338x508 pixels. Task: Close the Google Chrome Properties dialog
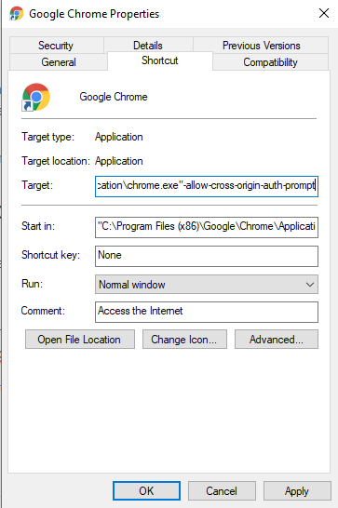[x=324, y=13]
